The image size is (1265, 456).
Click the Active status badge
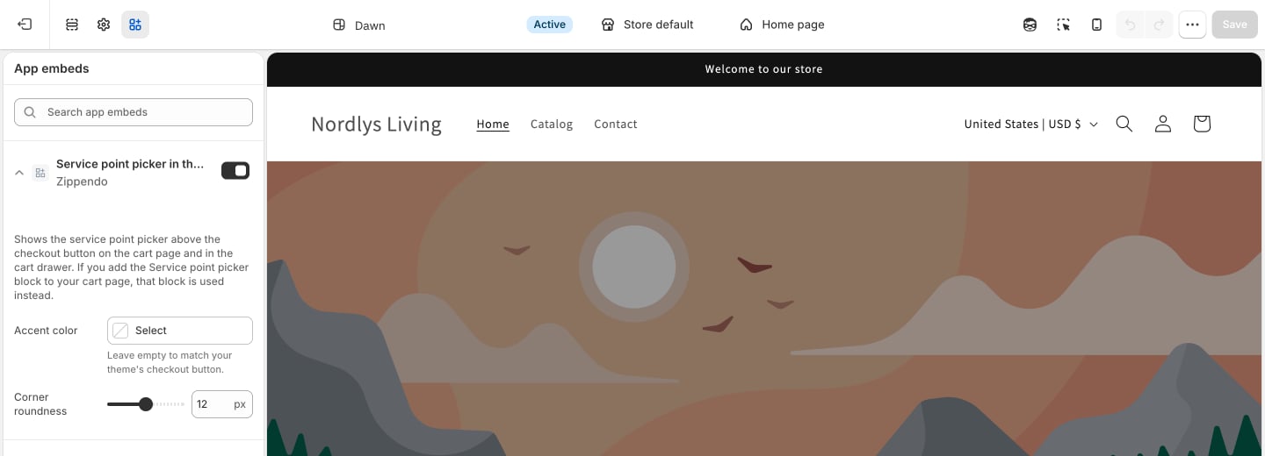(x=550, y=25)
